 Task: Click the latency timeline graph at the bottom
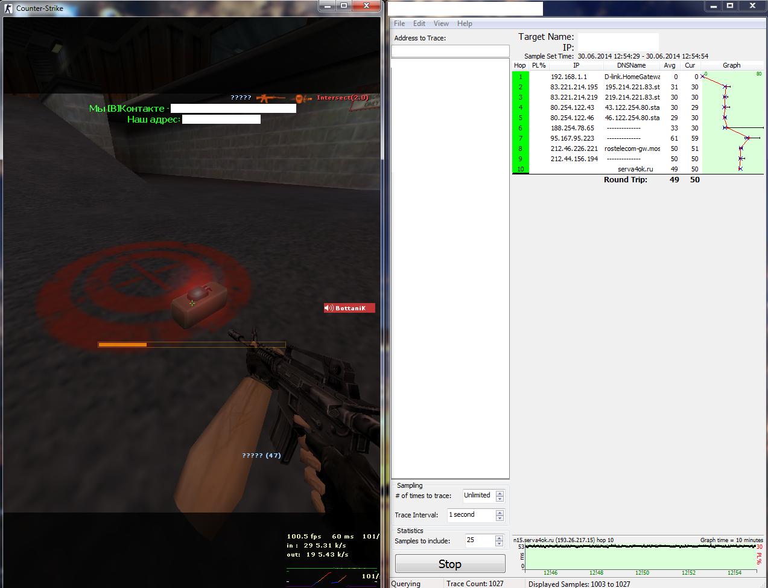point(639,555)
